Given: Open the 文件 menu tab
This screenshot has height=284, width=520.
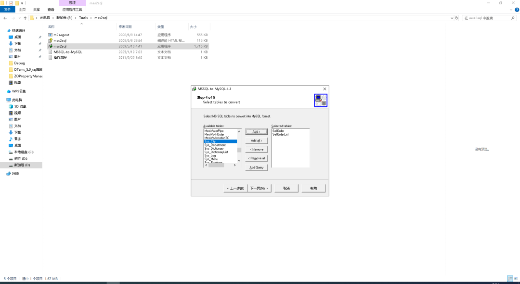Looking at the screenshot, I should (8, 9).
